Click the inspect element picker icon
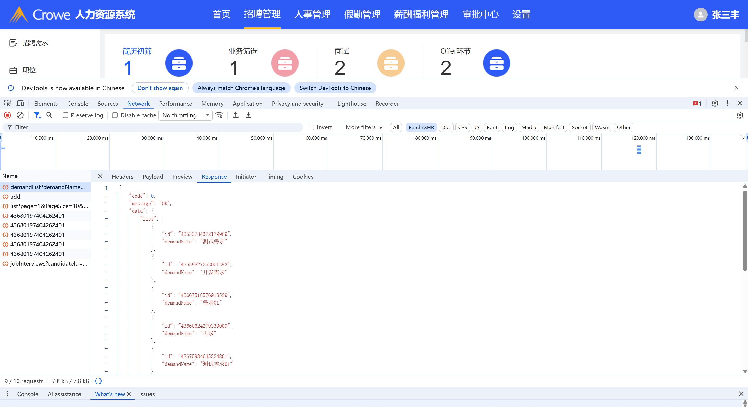The image size is (748, 407). click(x=7, y=104)
